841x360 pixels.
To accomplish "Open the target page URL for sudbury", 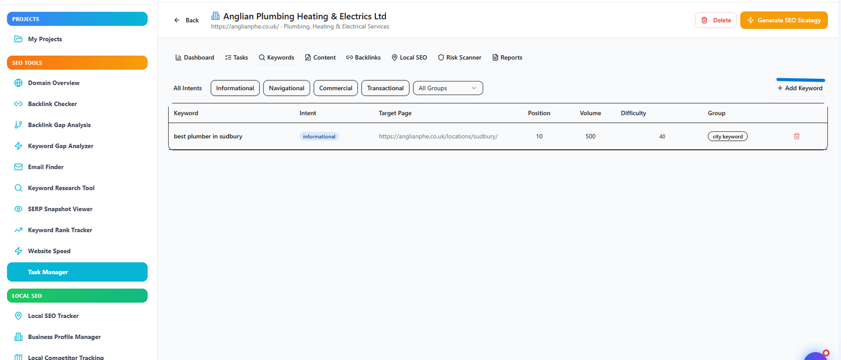I will (438, 136).
